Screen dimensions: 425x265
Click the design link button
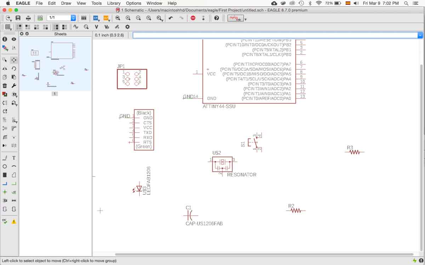tap(236, 18)
